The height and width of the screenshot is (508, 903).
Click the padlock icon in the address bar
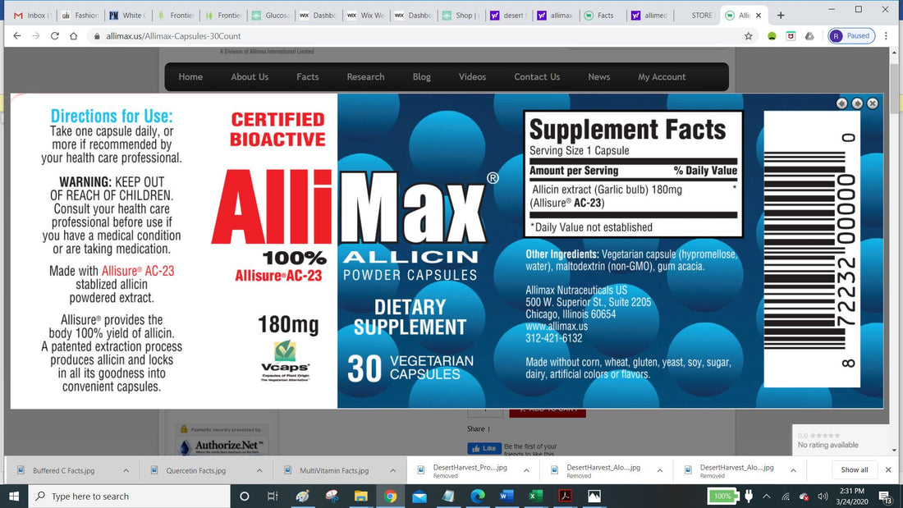[x=98, y=36]
